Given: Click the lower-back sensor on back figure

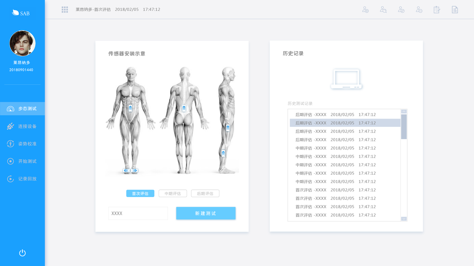Looking at the screenshot, I should (184, 108).
